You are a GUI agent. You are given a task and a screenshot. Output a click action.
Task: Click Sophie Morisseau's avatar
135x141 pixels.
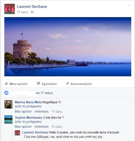coord(8,120)
